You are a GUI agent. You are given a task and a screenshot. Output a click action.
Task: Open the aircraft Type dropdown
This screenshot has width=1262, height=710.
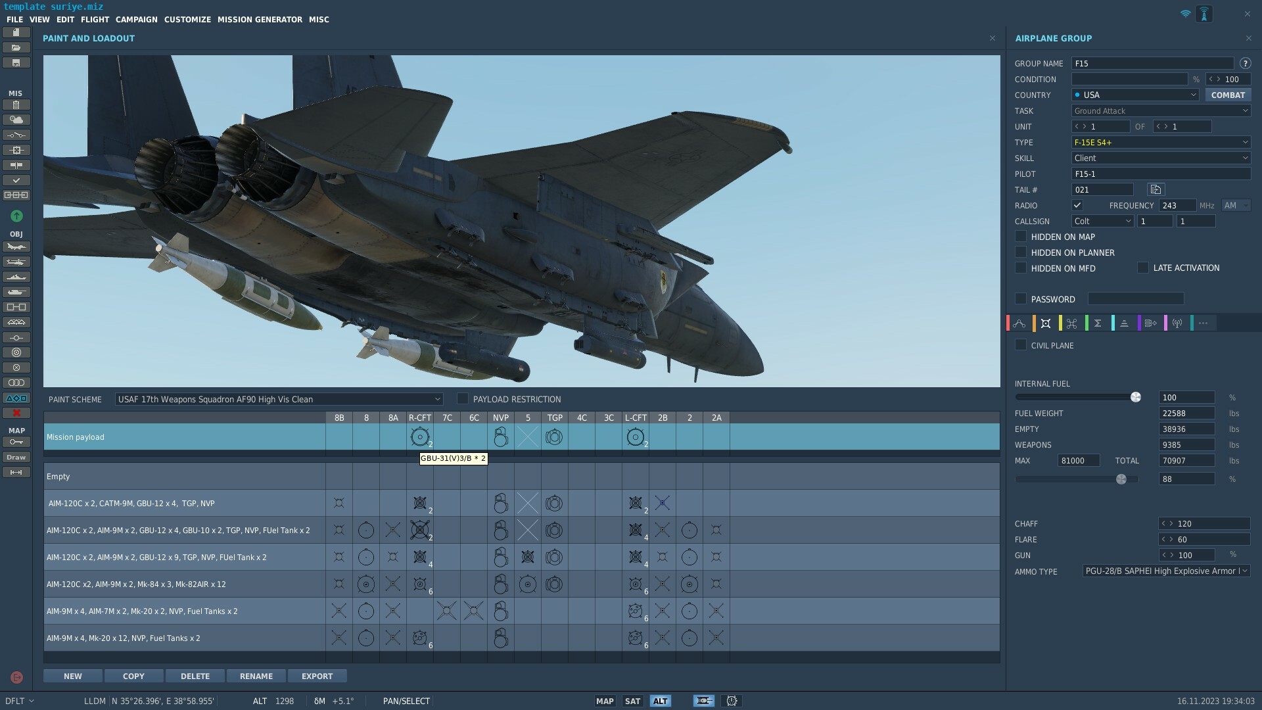[x=1161, y=143]
